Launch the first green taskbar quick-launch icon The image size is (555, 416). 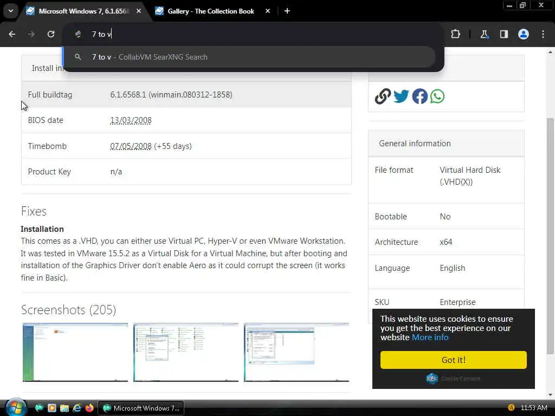point(39,408)
